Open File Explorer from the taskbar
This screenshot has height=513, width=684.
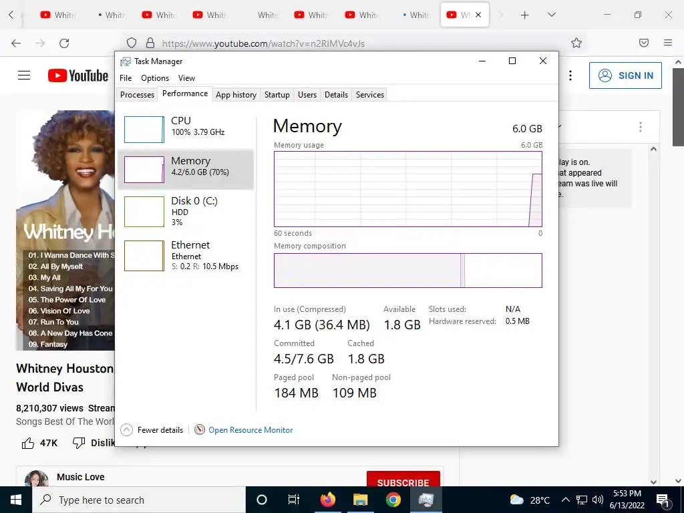[x=360, y=500]
